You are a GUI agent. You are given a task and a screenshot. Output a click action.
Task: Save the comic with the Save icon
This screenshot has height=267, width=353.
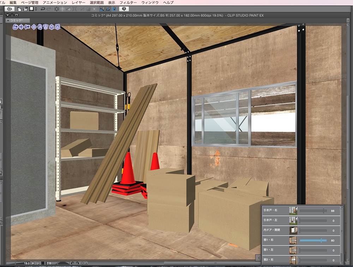(x=31, y=9)
